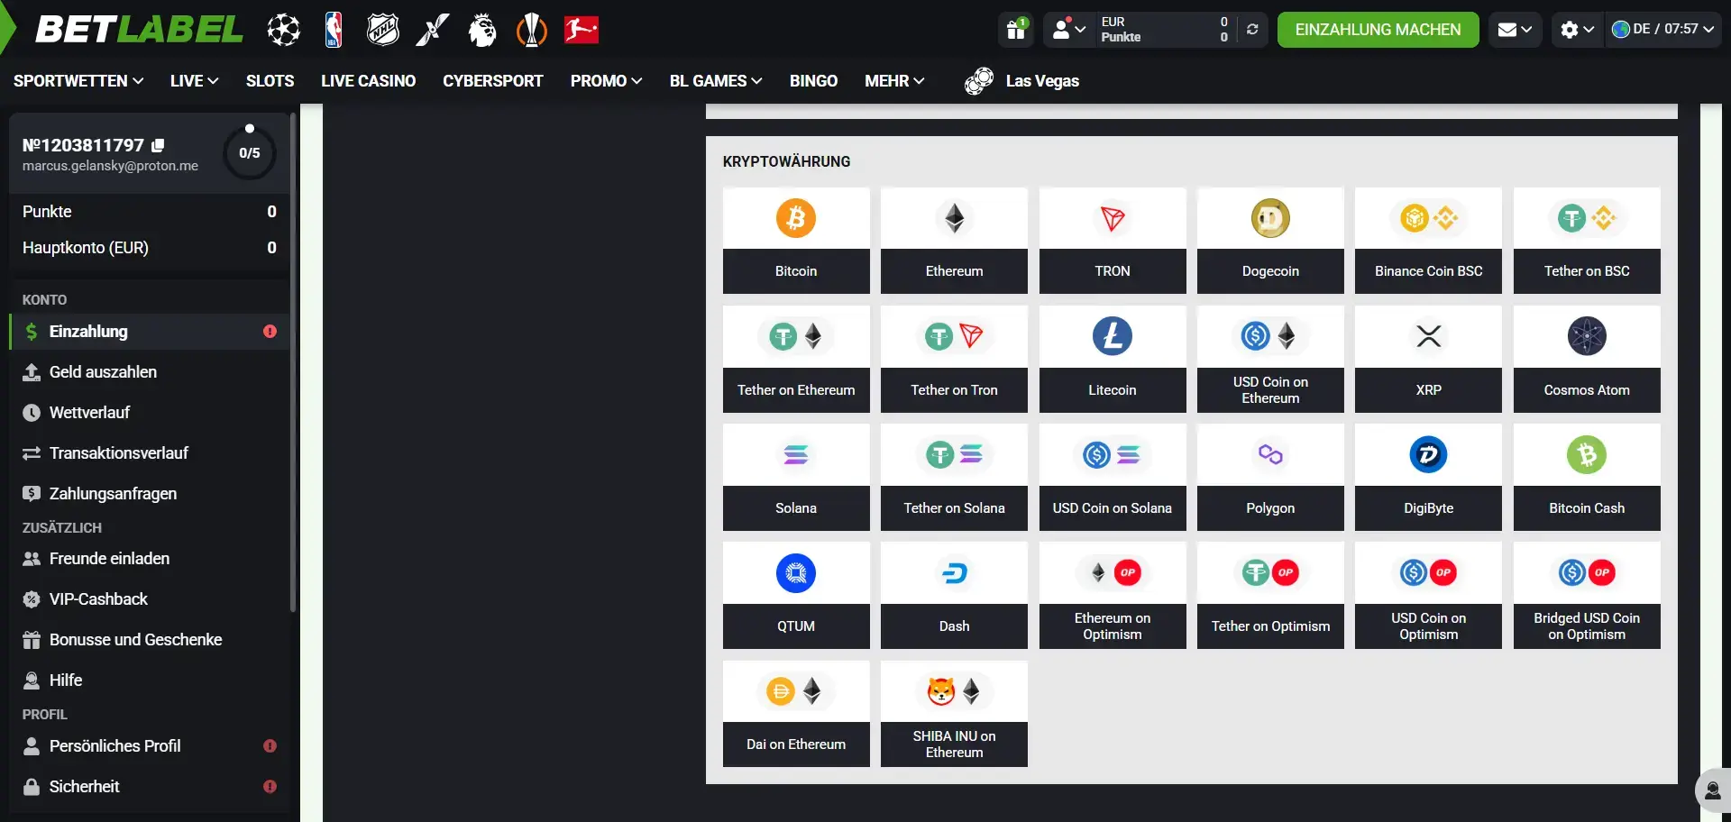The image size is (1731, 822).
Task: Select QTUM for deposit
Action: 796,595
